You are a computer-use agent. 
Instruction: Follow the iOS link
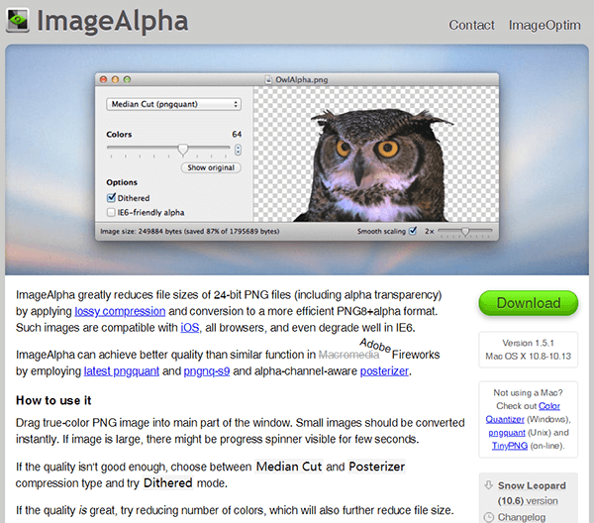click(x=190, y=328)
